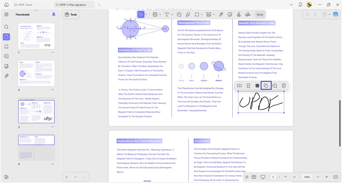Image resolution: width=342 pixels, height=183 pixels.
Task: Open thumbnail panel bottom ellipsis menu
Action: [76, 177]
